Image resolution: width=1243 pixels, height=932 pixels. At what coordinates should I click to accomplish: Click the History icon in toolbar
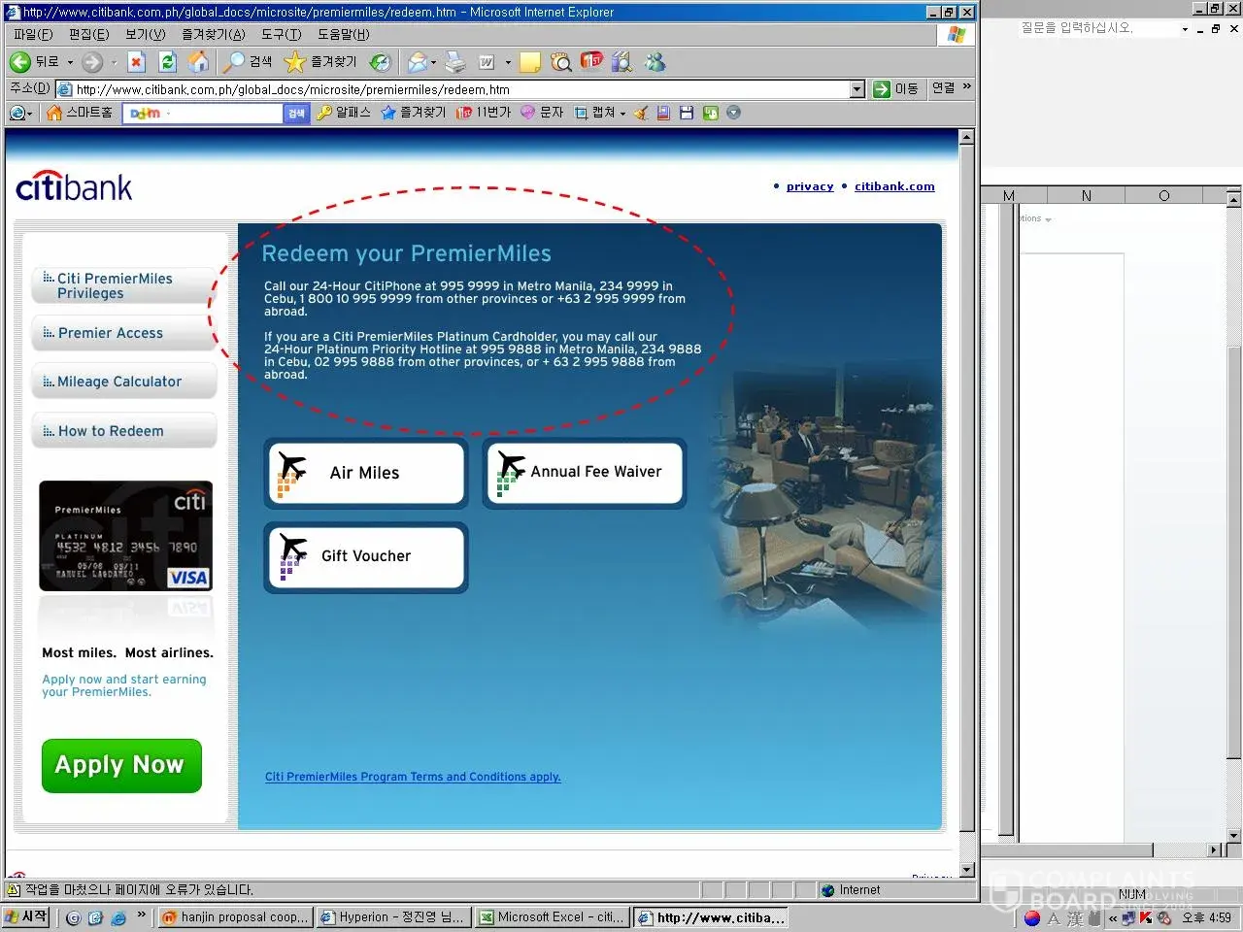[x=381, y=62]
